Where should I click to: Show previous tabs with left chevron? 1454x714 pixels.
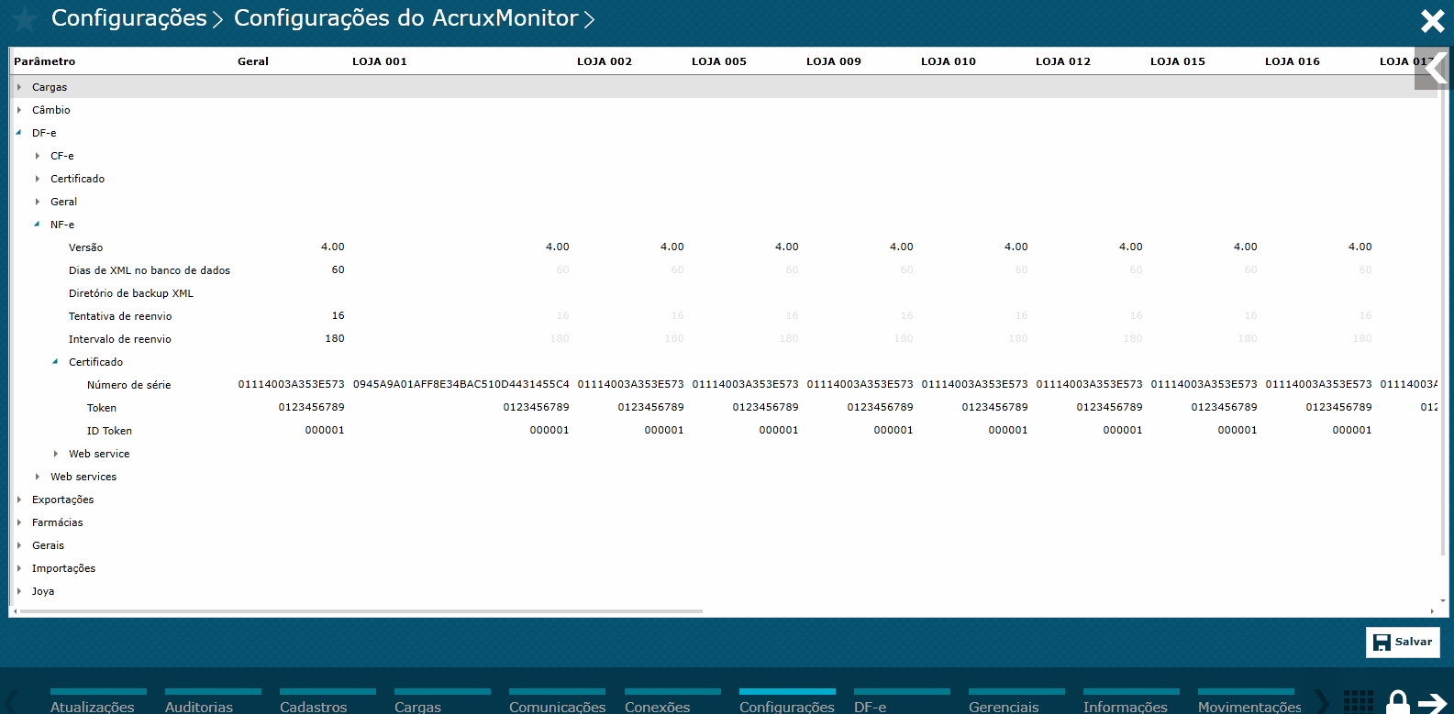12,702
